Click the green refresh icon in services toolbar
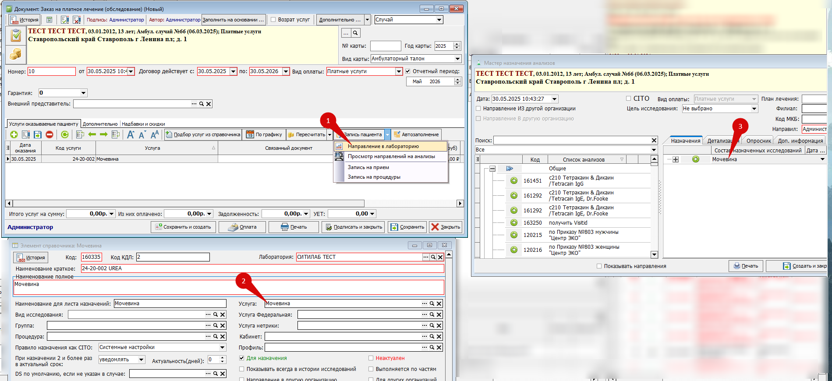 65,134
